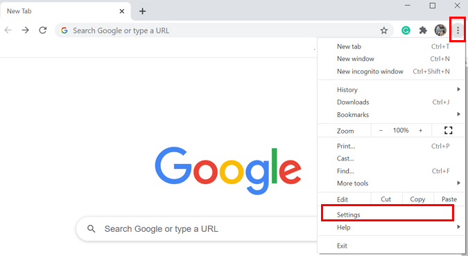Image resolution: width=468 pixels, height=256 pixels.
Task: Click the address bar URL field
Action: pyautogui.click(x=224, y=30)
